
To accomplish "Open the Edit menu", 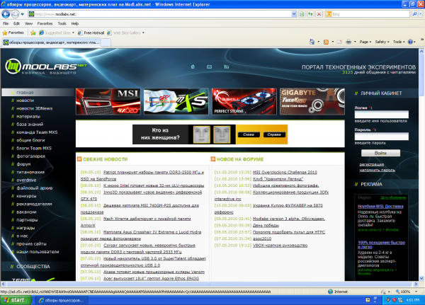I will [x=16, y=23].
